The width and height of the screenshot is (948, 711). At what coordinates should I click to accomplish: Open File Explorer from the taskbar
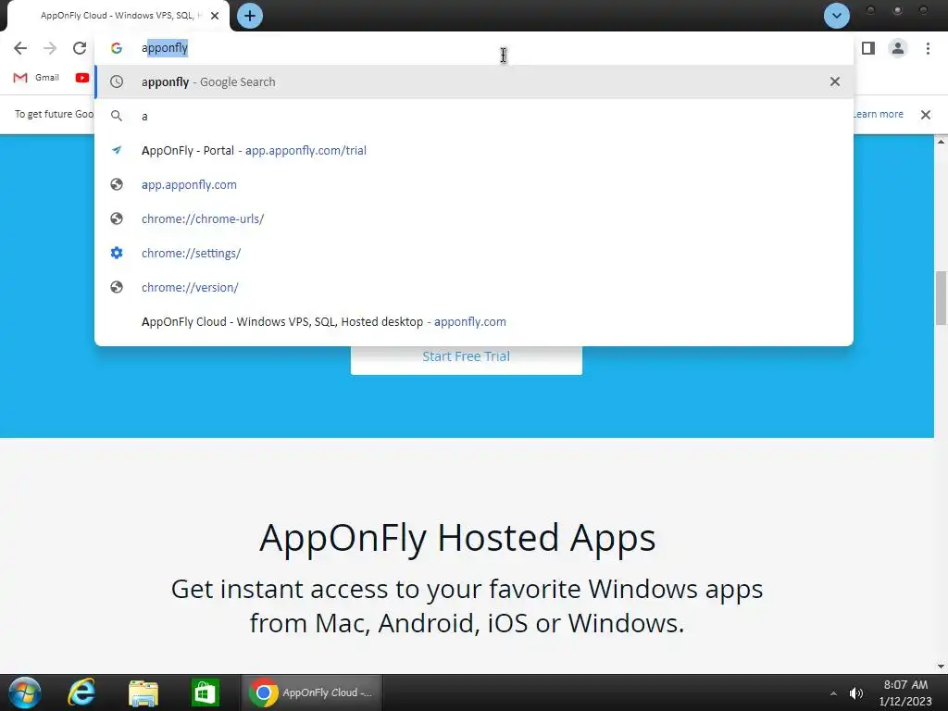click(x=143, y=692)
